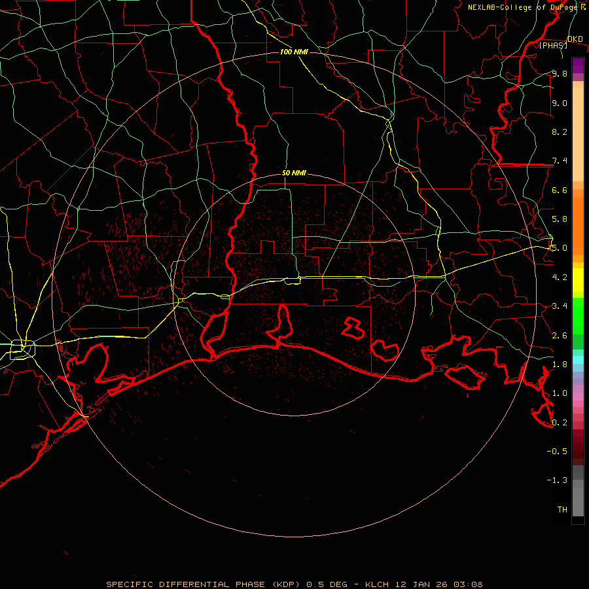Click the 2.6 legend value
This screenshot has width=589, height=589.
coord(560,336)
